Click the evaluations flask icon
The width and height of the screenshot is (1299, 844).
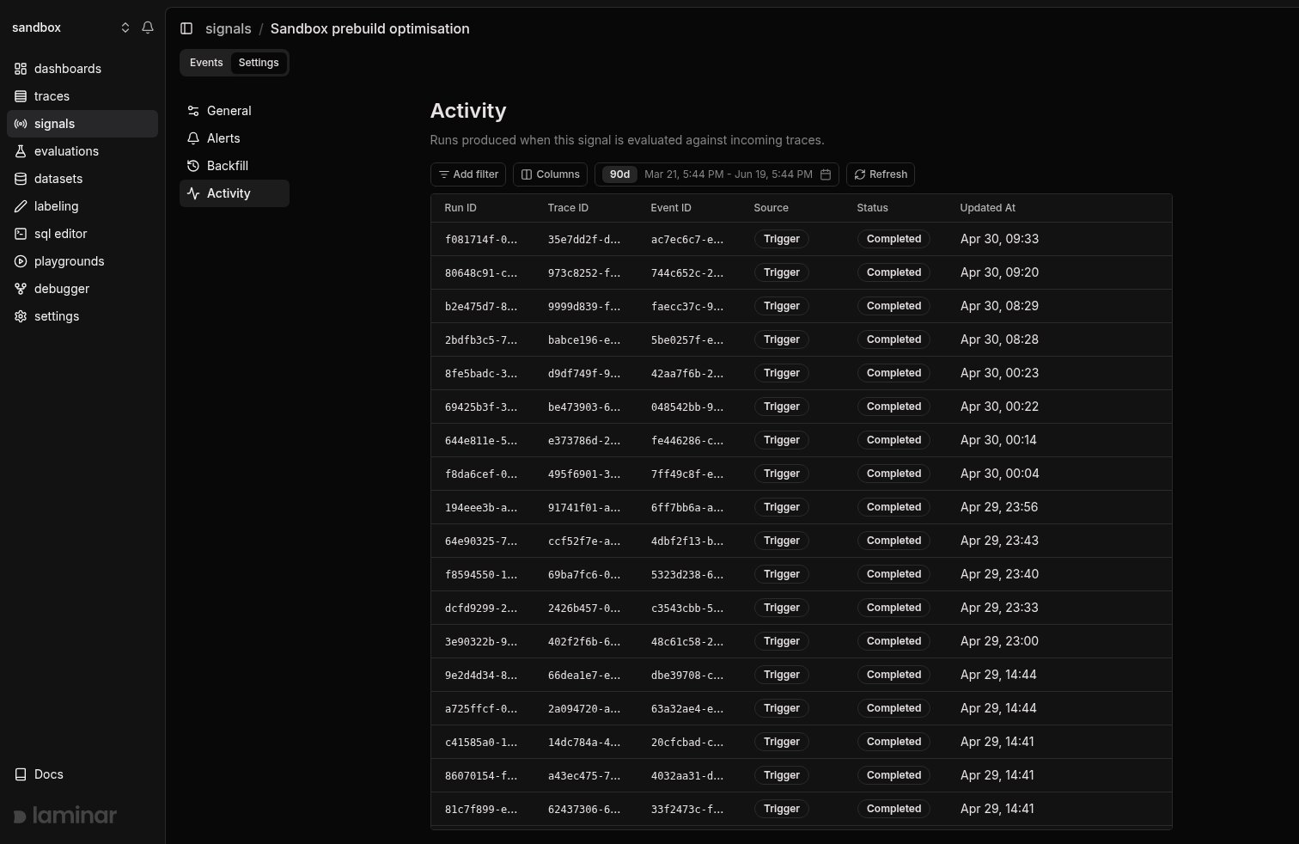pos(21,151)
